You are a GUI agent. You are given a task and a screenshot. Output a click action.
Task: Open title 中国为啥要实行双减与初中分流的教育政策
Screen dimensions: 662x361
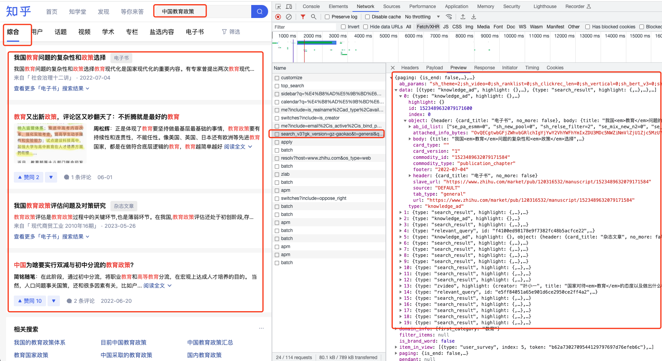74,265
